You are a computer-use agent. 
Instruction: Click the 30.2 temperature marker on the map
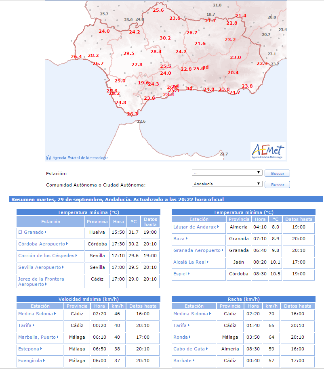[x=165, y=38]
